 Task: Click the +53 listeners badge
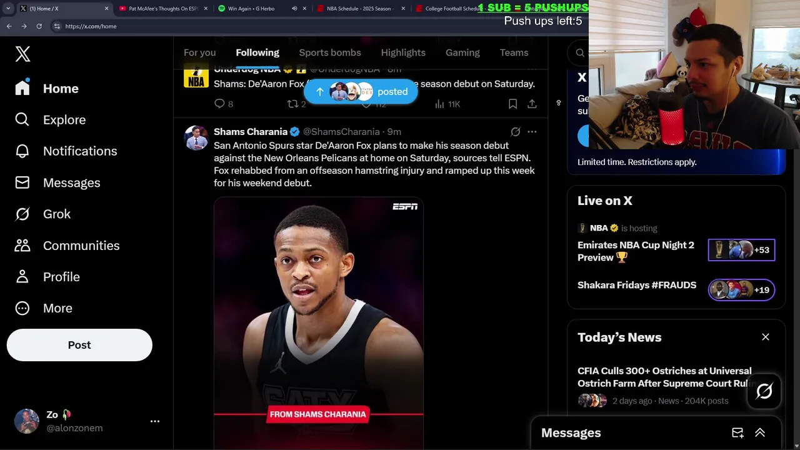[741, 250]
